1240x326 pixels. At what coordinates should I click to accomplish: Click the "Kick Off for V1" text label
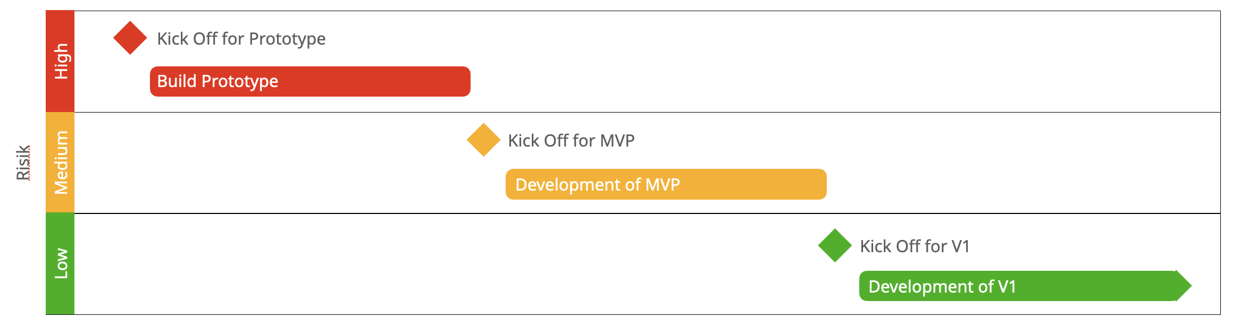(x=915, y=246)
